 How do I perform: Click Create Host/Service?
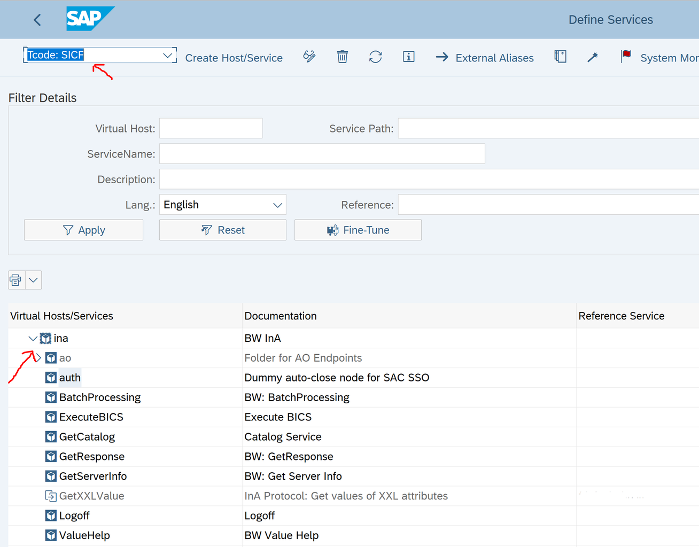click(x=234, y=58)
